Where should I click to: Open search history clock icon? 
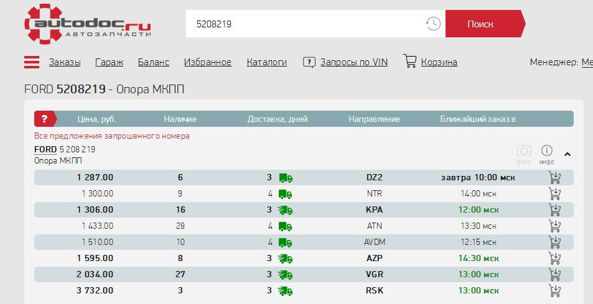pos(433,24)
